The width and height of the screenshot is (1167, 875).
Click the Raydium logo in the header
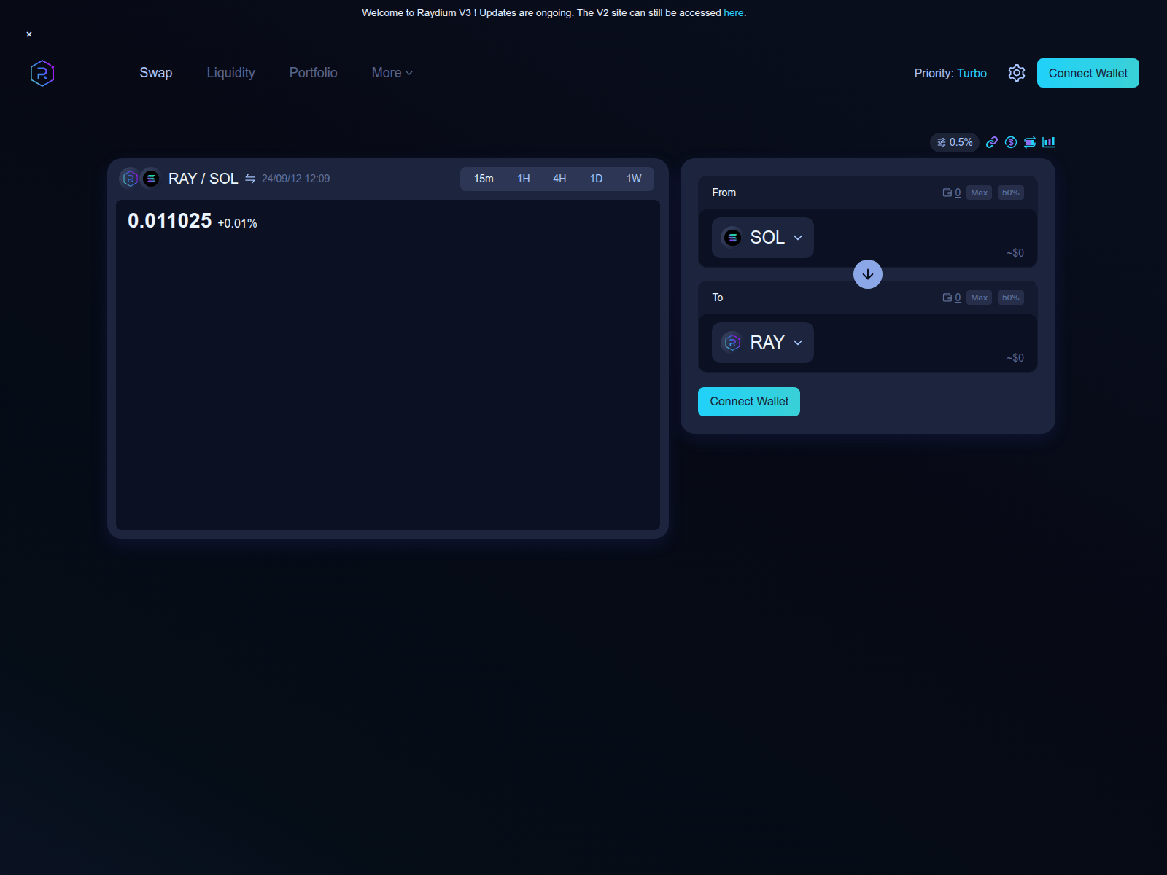click(x=42, y=73)
